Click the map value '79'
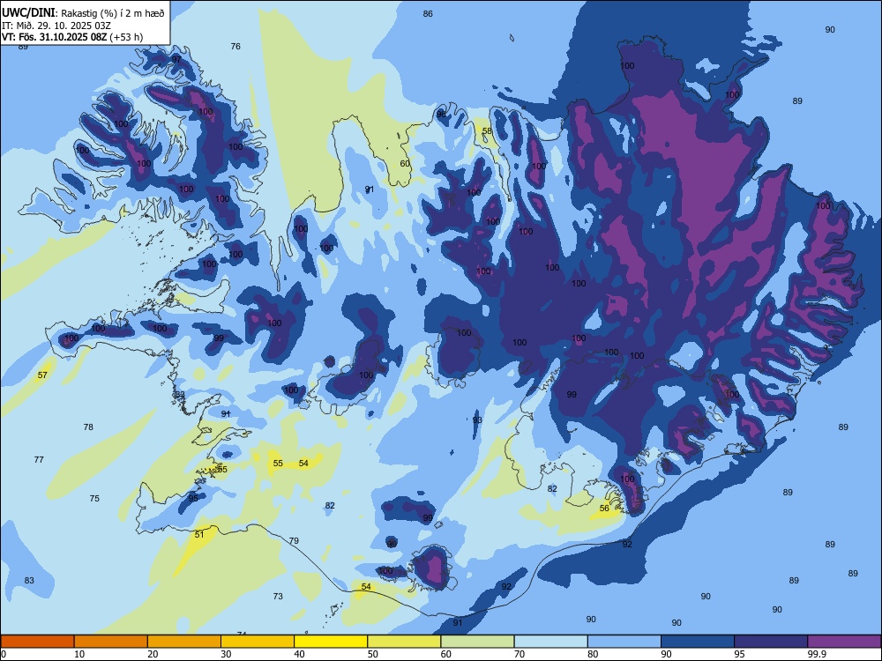The width and height of the screenshot is (882, 661). (x=294, y=541)
